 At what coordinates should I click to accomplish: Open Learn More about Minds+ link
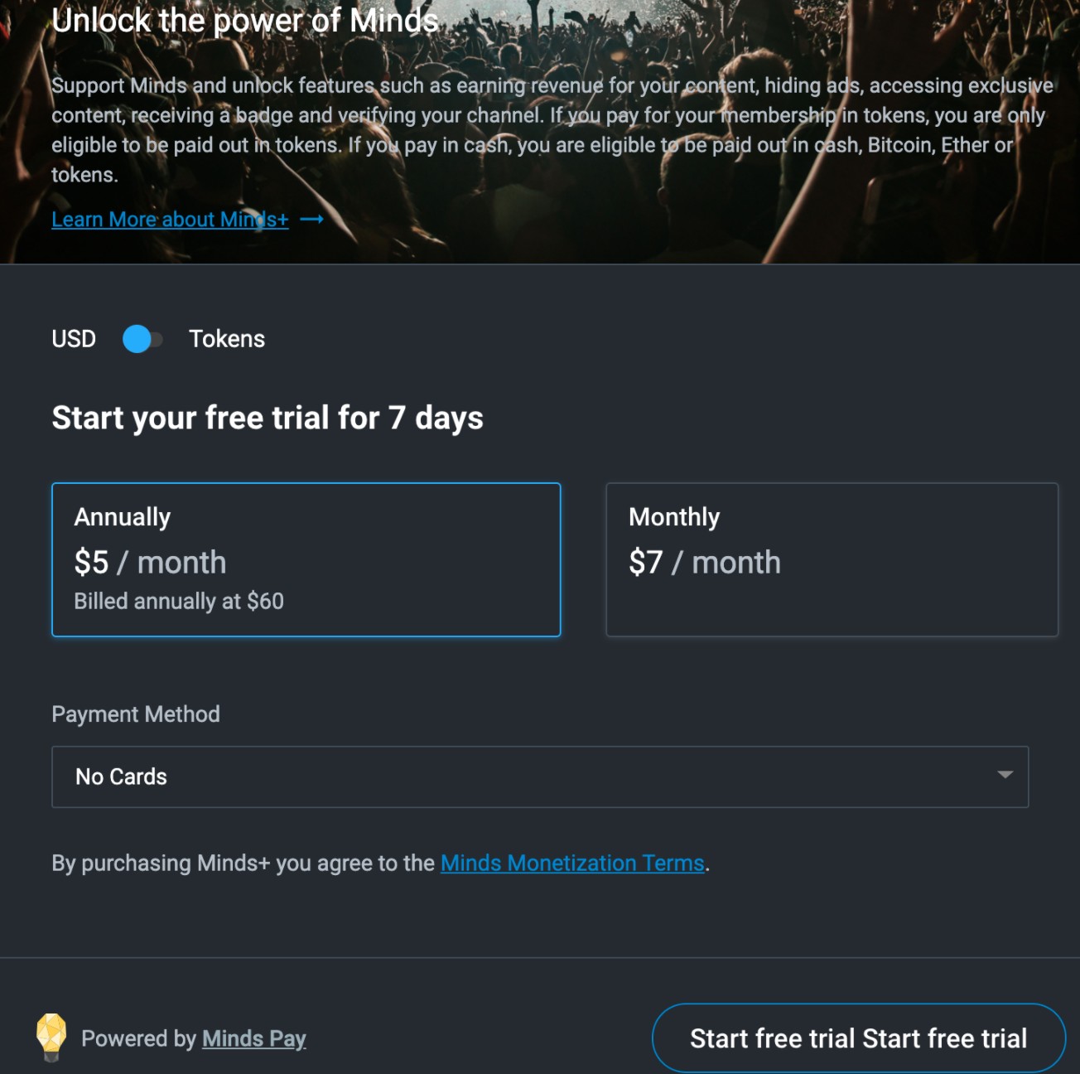(170, 220)
